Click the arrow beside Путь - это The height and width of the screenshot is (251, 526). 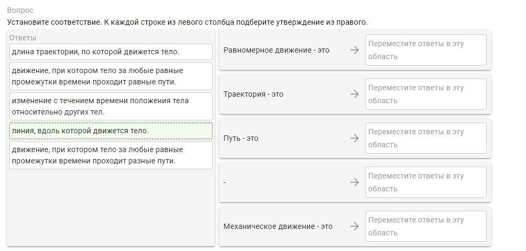[355, 139]
